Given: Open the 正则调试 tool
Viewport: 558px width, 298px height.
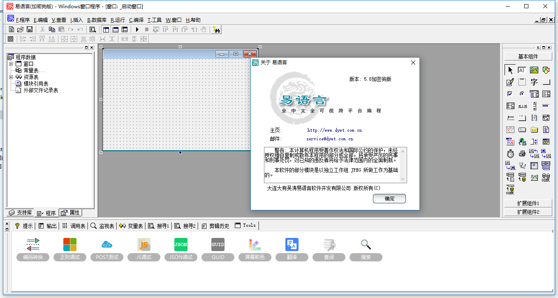Looking at the screenshot, I should [x=69, y=244].
